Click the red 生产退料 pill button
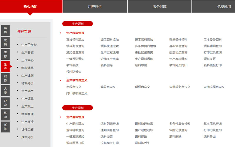Screen dimensions: 235x147 click(x=78, y=108)
